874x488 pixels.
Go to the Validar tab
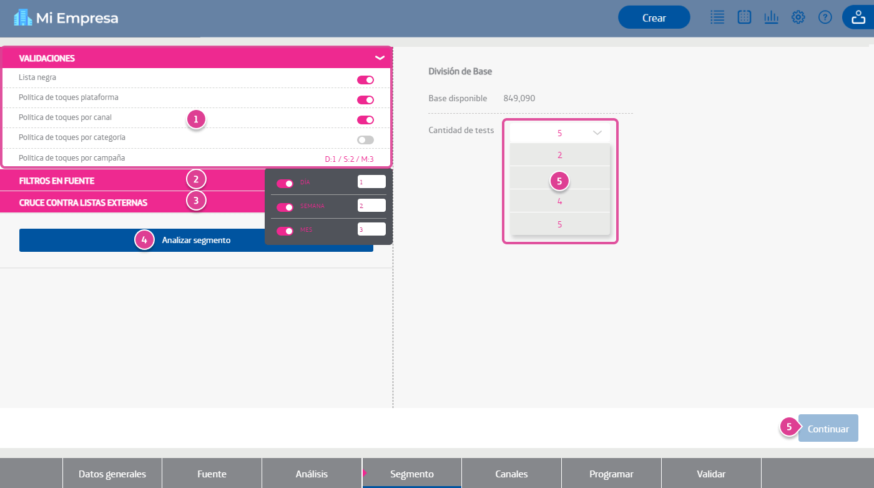(x=711, y=474)
